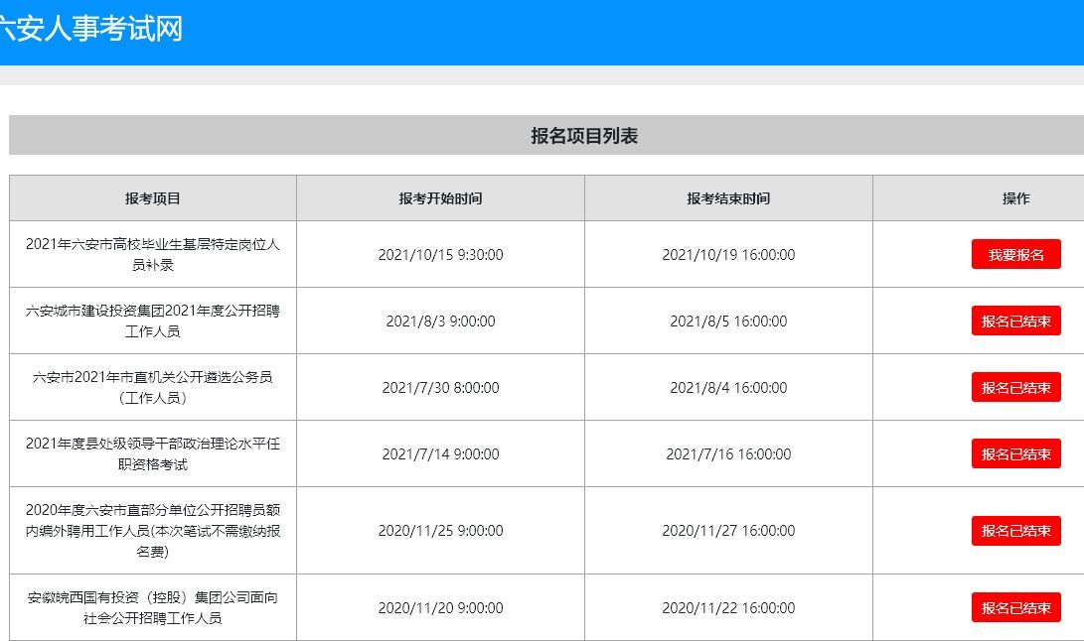Click the 报考开始时间 column header
Image resolution: width=1084 pixels, height=641 pixels.
click(x=440, y=198)
